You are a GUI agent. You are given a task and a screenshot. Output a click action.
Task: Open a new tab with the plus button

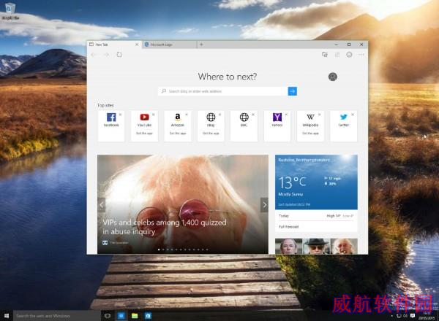point(201,45)
